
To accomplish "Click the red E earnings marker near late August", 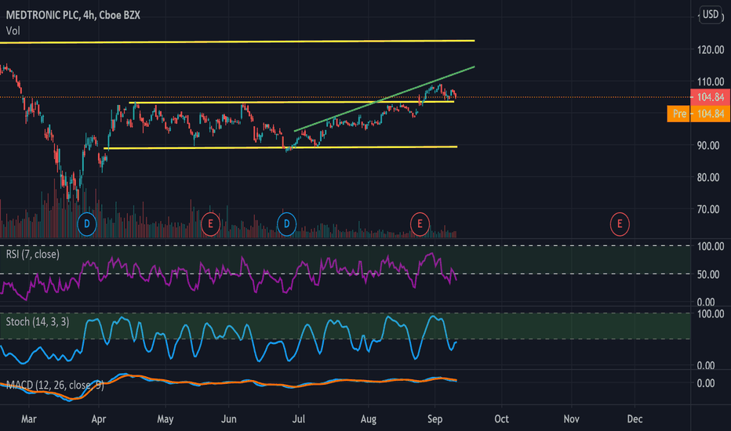I will (x=420, y=224).
